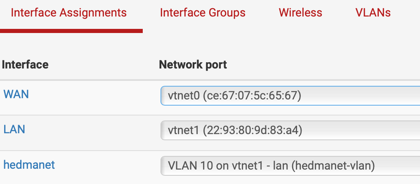Open the dropdown showing vtnet1 (22:93:80:9d:83:a4)
Viewport: 420px width, 184px height.
tap(235, 131)
